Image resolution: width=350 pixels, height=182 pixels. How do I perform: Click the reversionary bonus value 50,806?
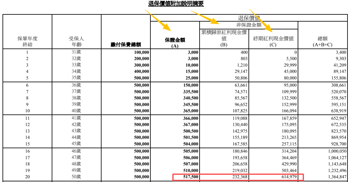pos(241,78)
